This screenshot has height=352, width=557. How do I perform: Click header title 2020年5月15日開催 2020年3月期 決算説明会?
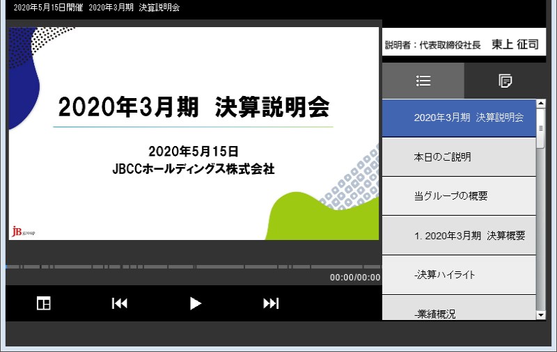pos(97,8)
